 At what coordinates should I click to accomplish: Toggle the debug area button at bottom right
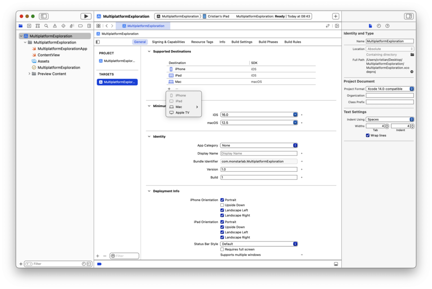pos(336,264)
